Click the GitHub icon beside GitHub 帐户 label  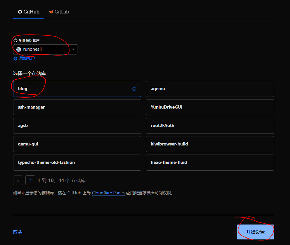coord(15,40)
